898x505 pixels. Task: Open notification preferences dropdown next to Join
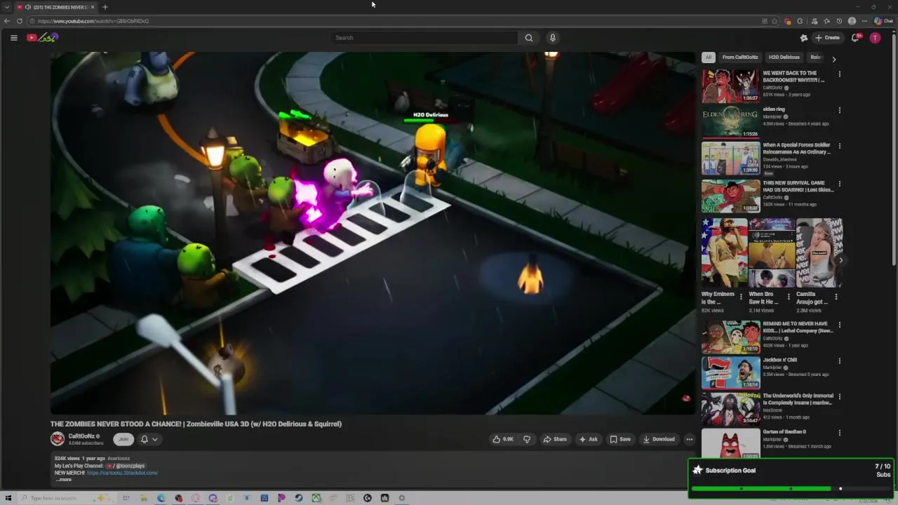(x=149, y=439)
